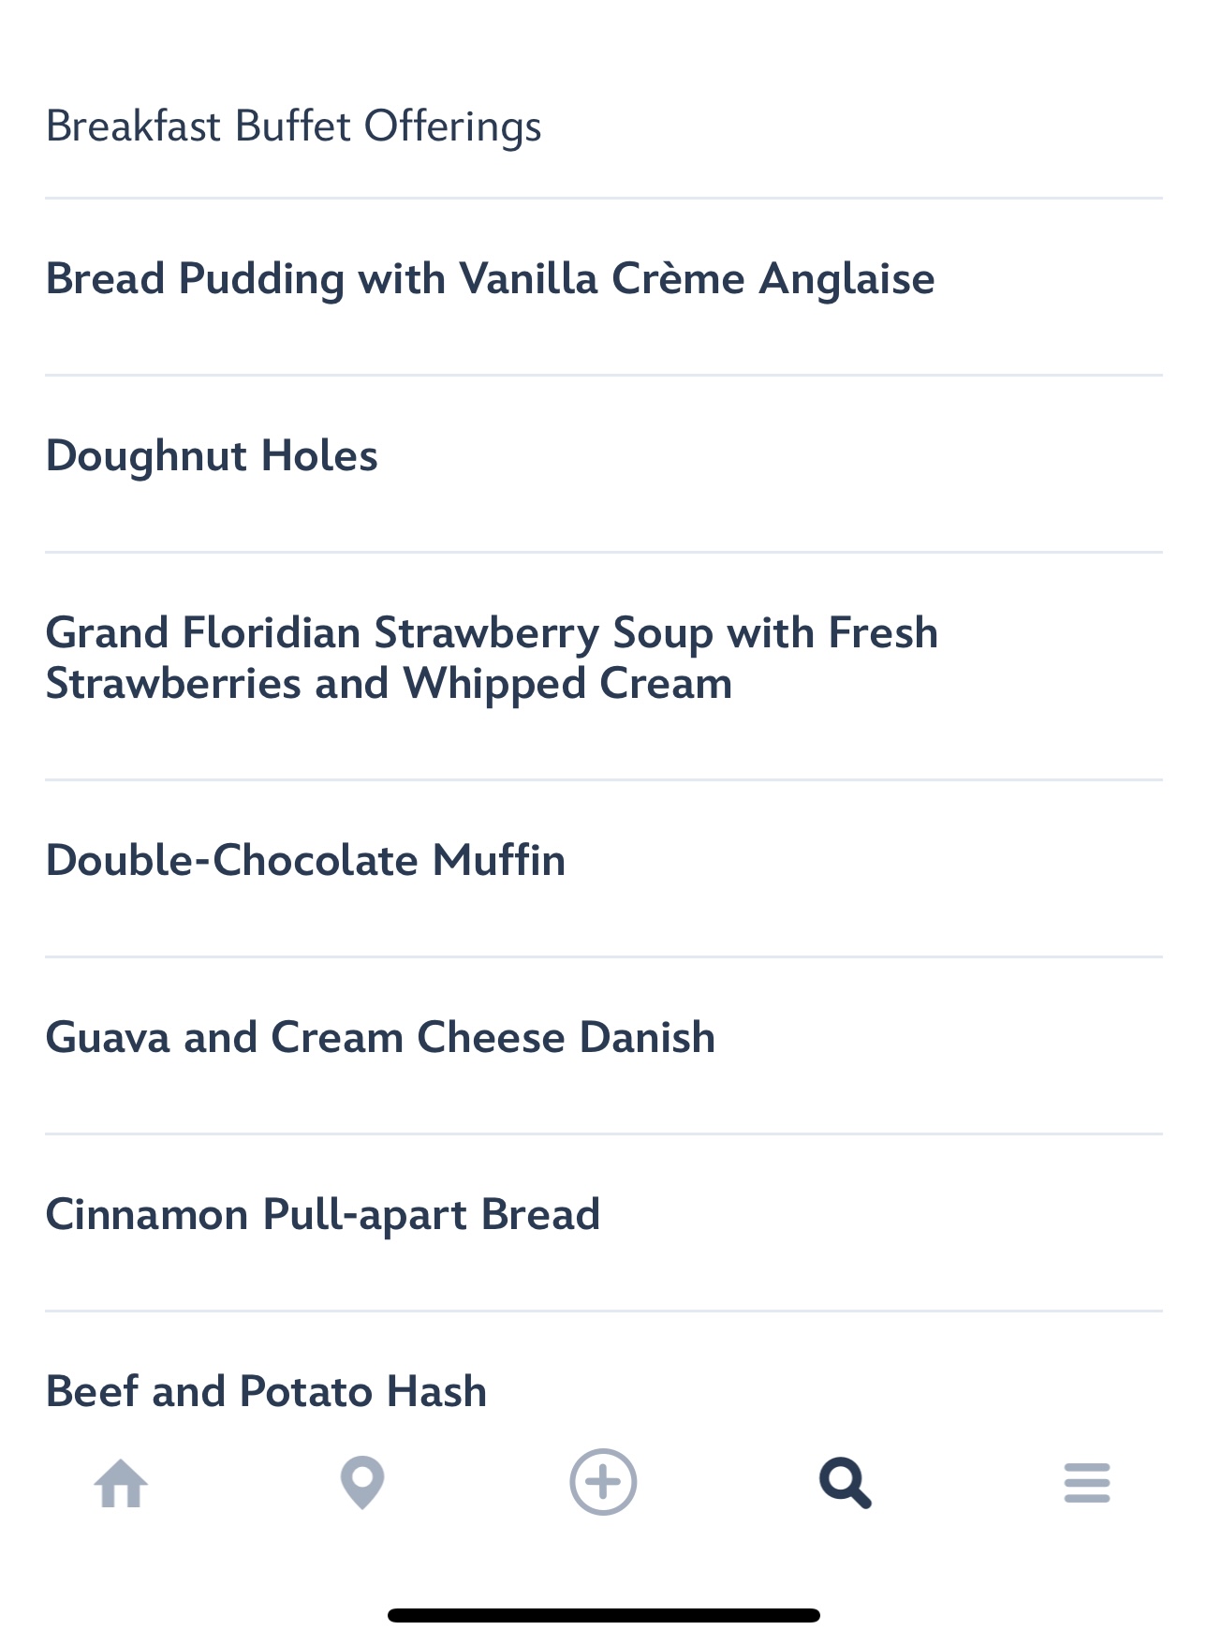Select Guava and Cream Cheese Danish
Viewport: 1207px width, 1645px height.
point(380,1038)
